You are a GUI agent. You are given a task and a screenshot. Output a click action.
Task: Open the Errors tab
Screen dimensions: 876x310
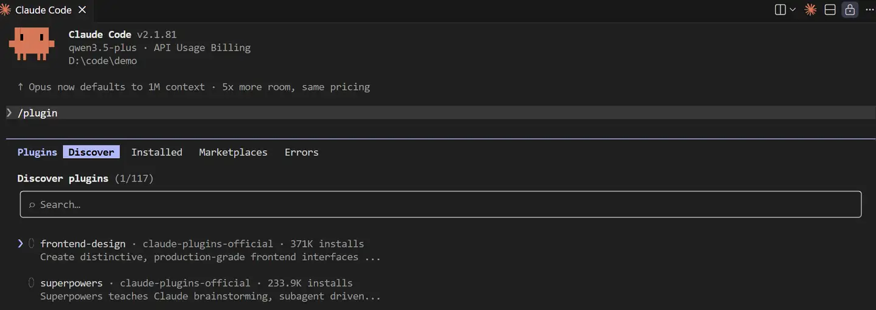pos(301,152)
